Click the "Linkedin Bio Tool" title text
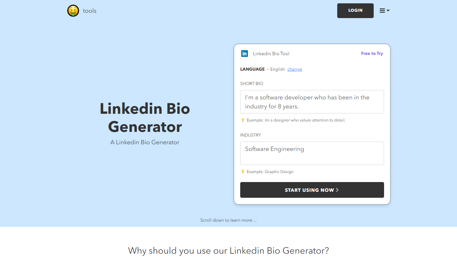 pos(271,54)
